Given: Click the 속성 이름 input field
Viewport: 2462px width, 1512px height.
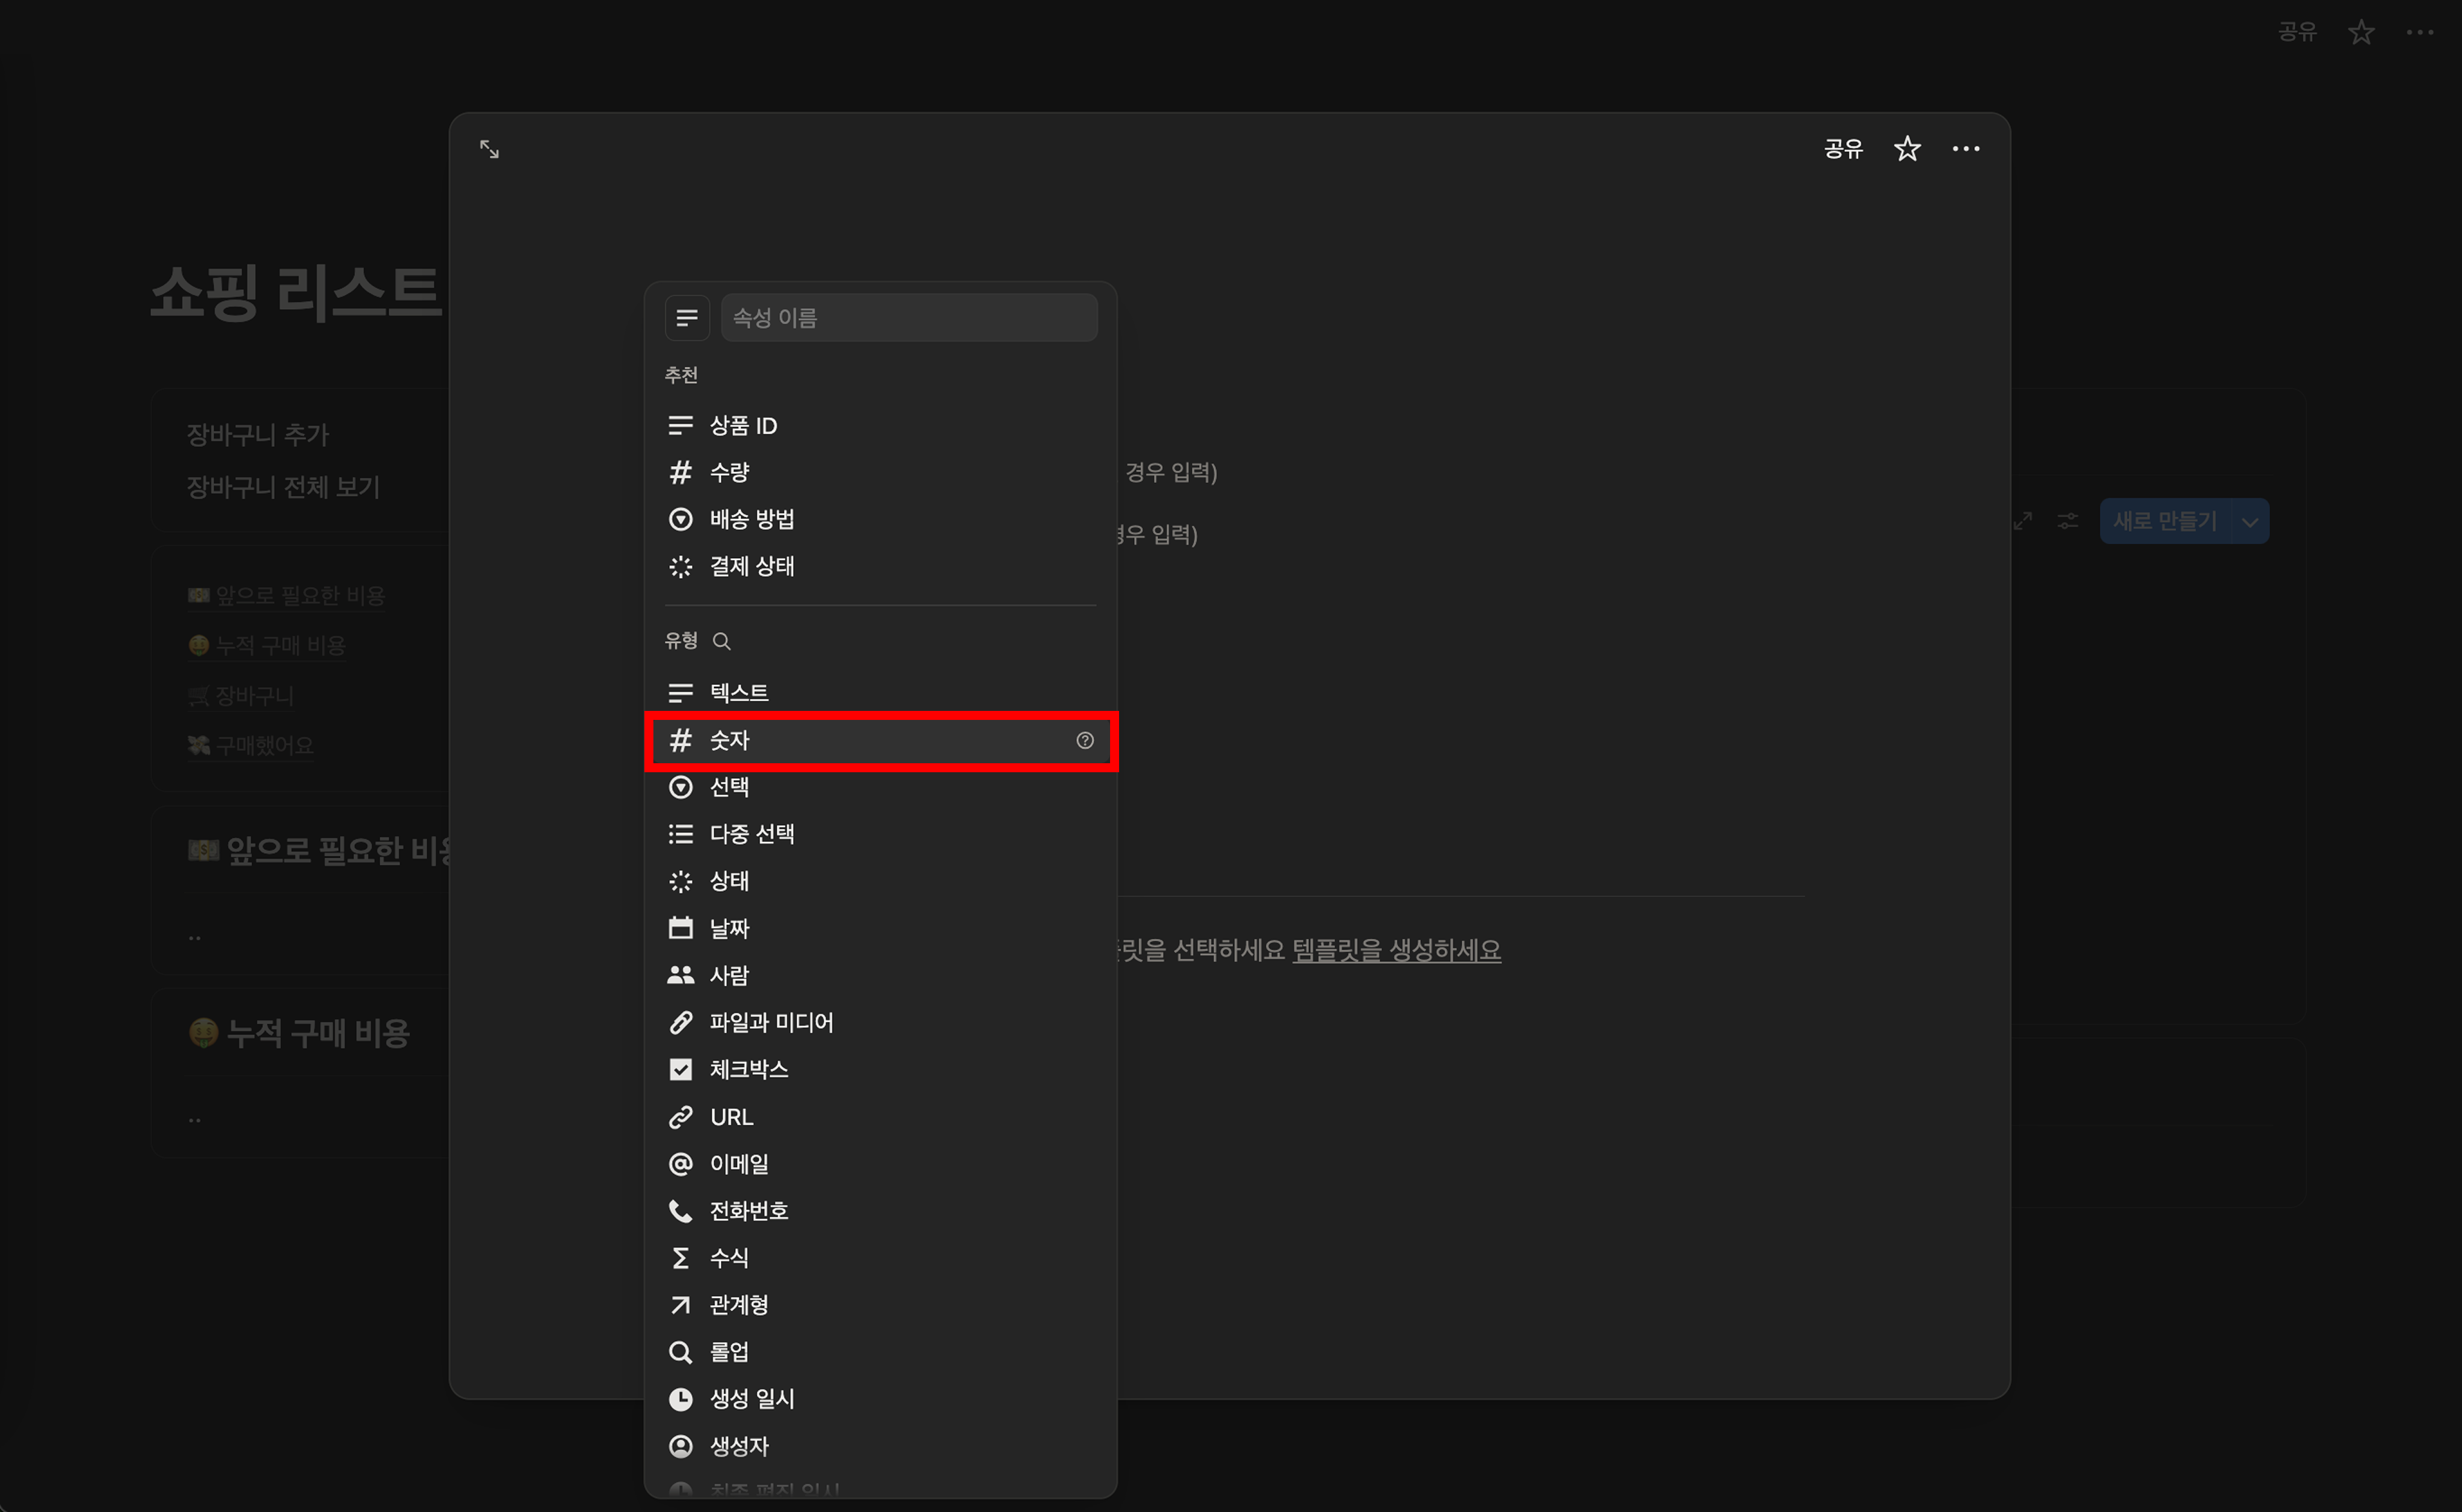Looking at the screenshot, I should (907, 318).
